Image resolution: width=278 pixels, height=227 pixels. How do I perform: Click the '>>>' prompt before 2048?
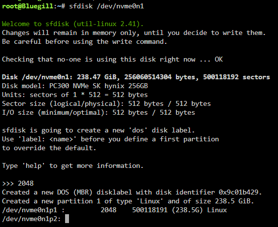(8, 184)
